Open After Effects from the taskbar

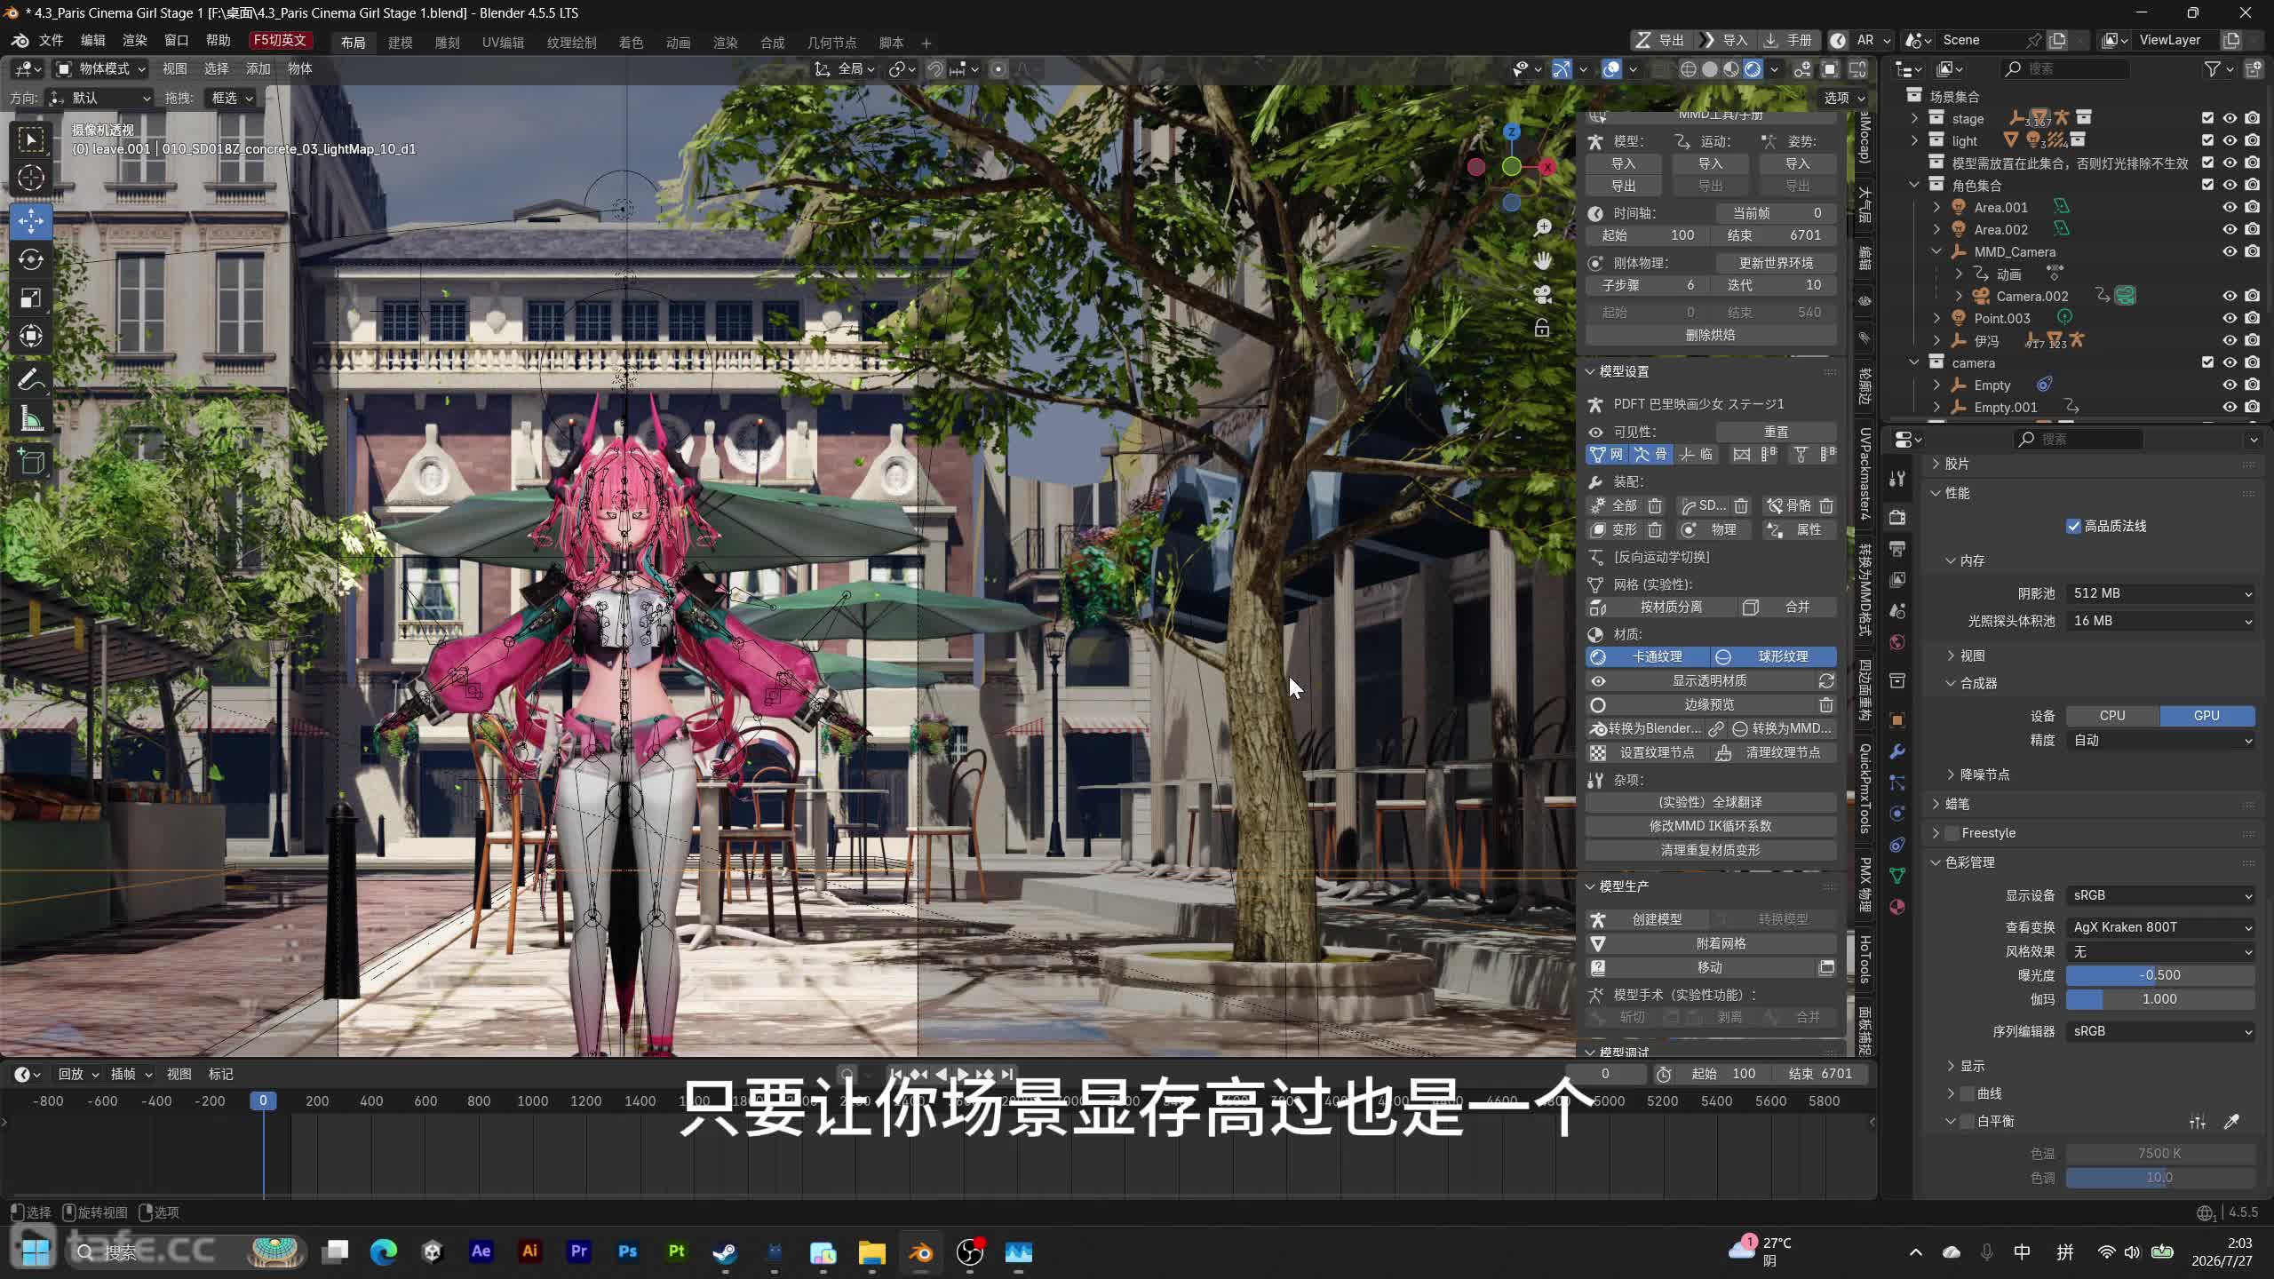click(x=481, y=1252)
